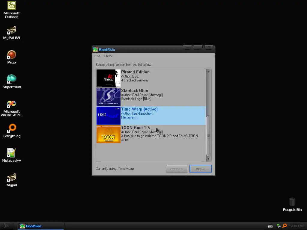Click the Apply button
The height and width of the screenshot is (230, 307).
point(201,169)
